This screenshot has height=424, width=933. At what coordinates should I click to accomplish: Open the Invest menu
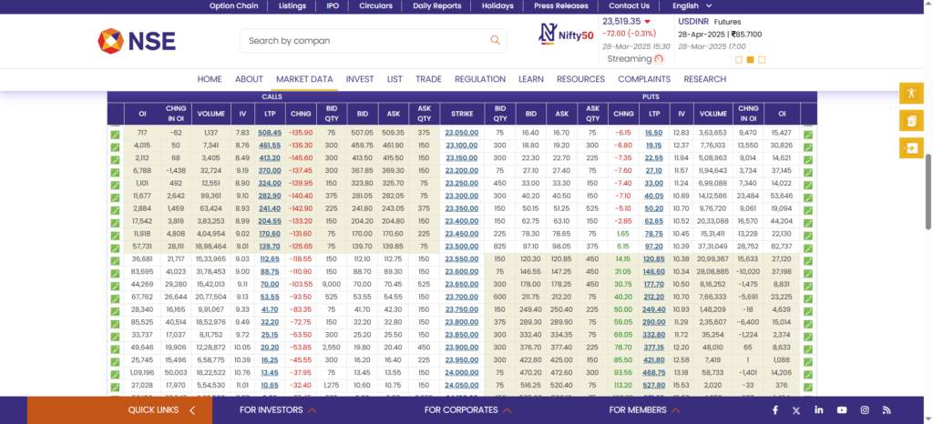pyautogui.click(x=360, y=79)
